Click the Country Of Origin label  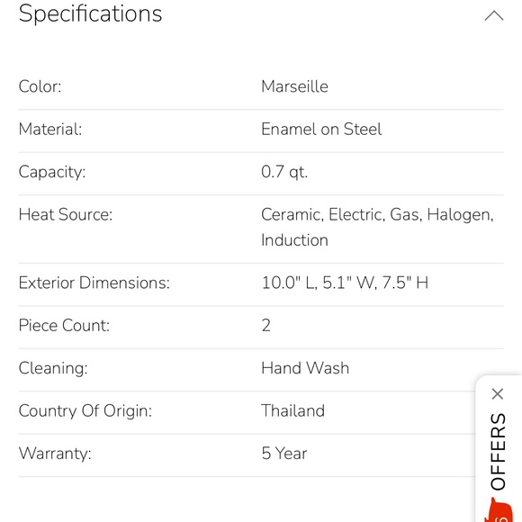(85, 410)
